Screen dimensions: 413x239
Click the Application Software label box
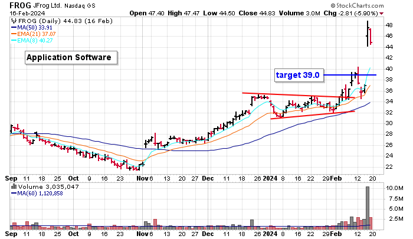tap(71, 57)
